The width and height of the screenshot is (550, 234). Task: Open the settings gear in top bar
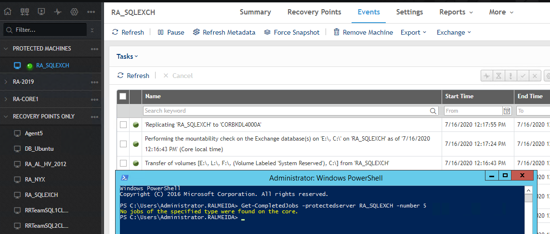click(74, 12)
